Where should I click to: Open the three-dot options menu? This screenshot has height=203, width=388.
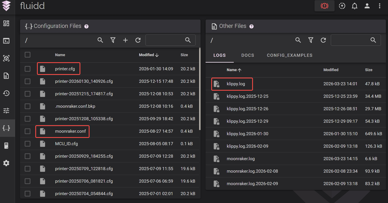tap(380, 6)
